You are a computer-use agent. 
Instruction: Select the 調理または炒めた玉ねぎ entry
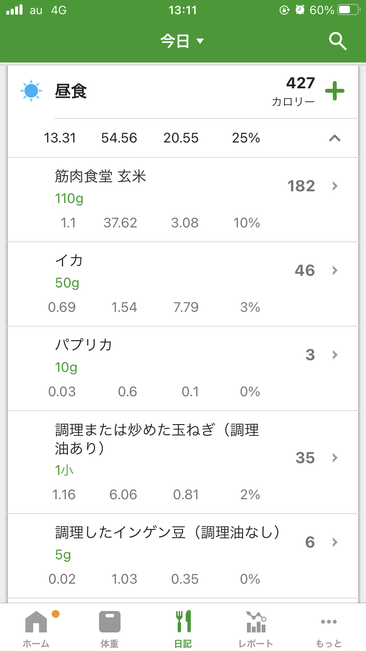pos(156,439)
